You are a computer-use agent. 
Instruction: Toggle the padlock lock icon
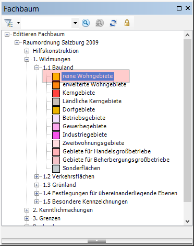point(127,23)
